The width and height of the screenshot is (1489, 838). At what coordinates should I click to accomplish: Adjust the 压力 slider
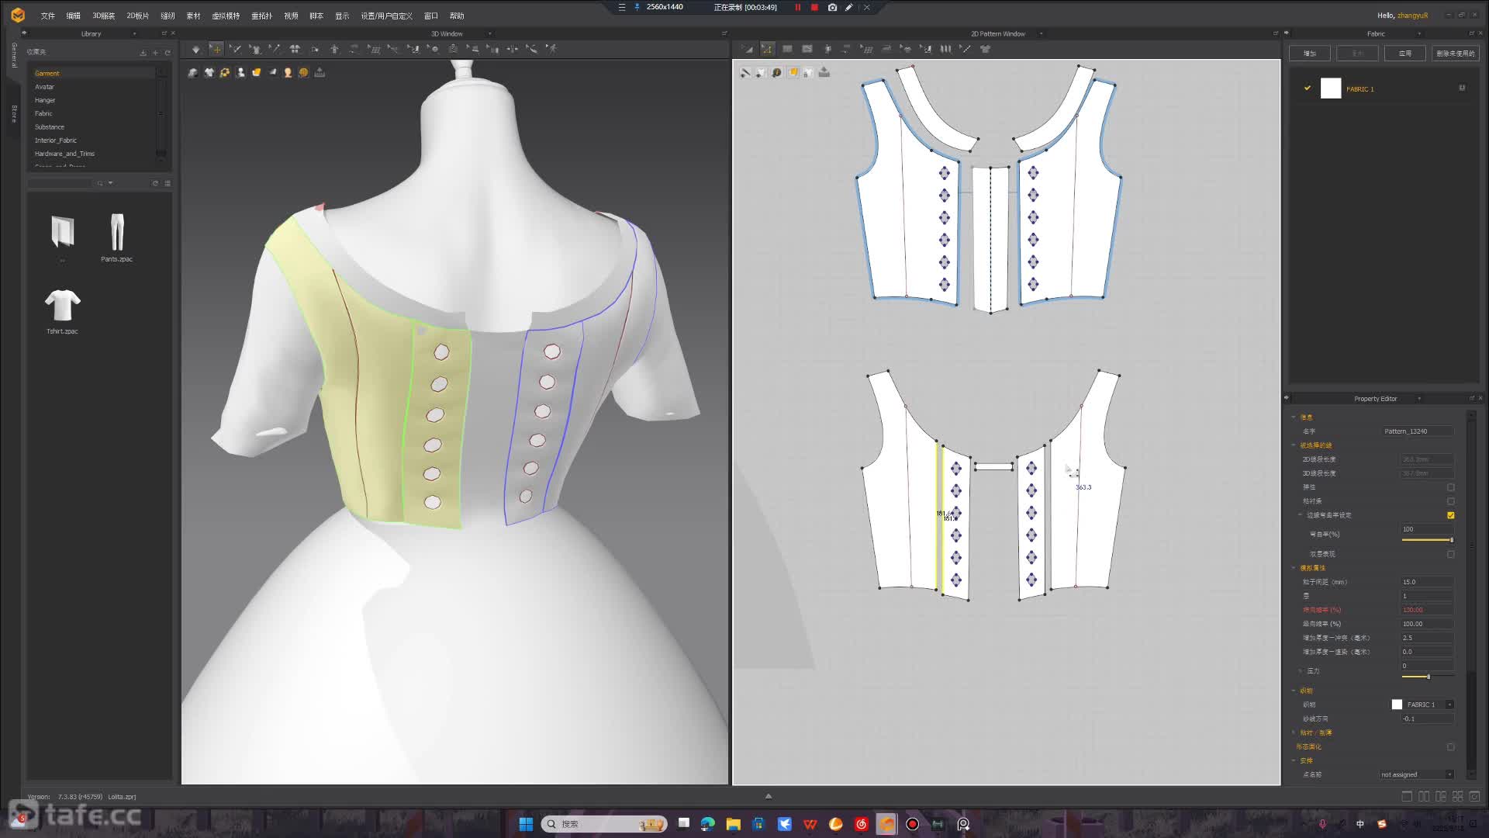[x=1427, y=677]
